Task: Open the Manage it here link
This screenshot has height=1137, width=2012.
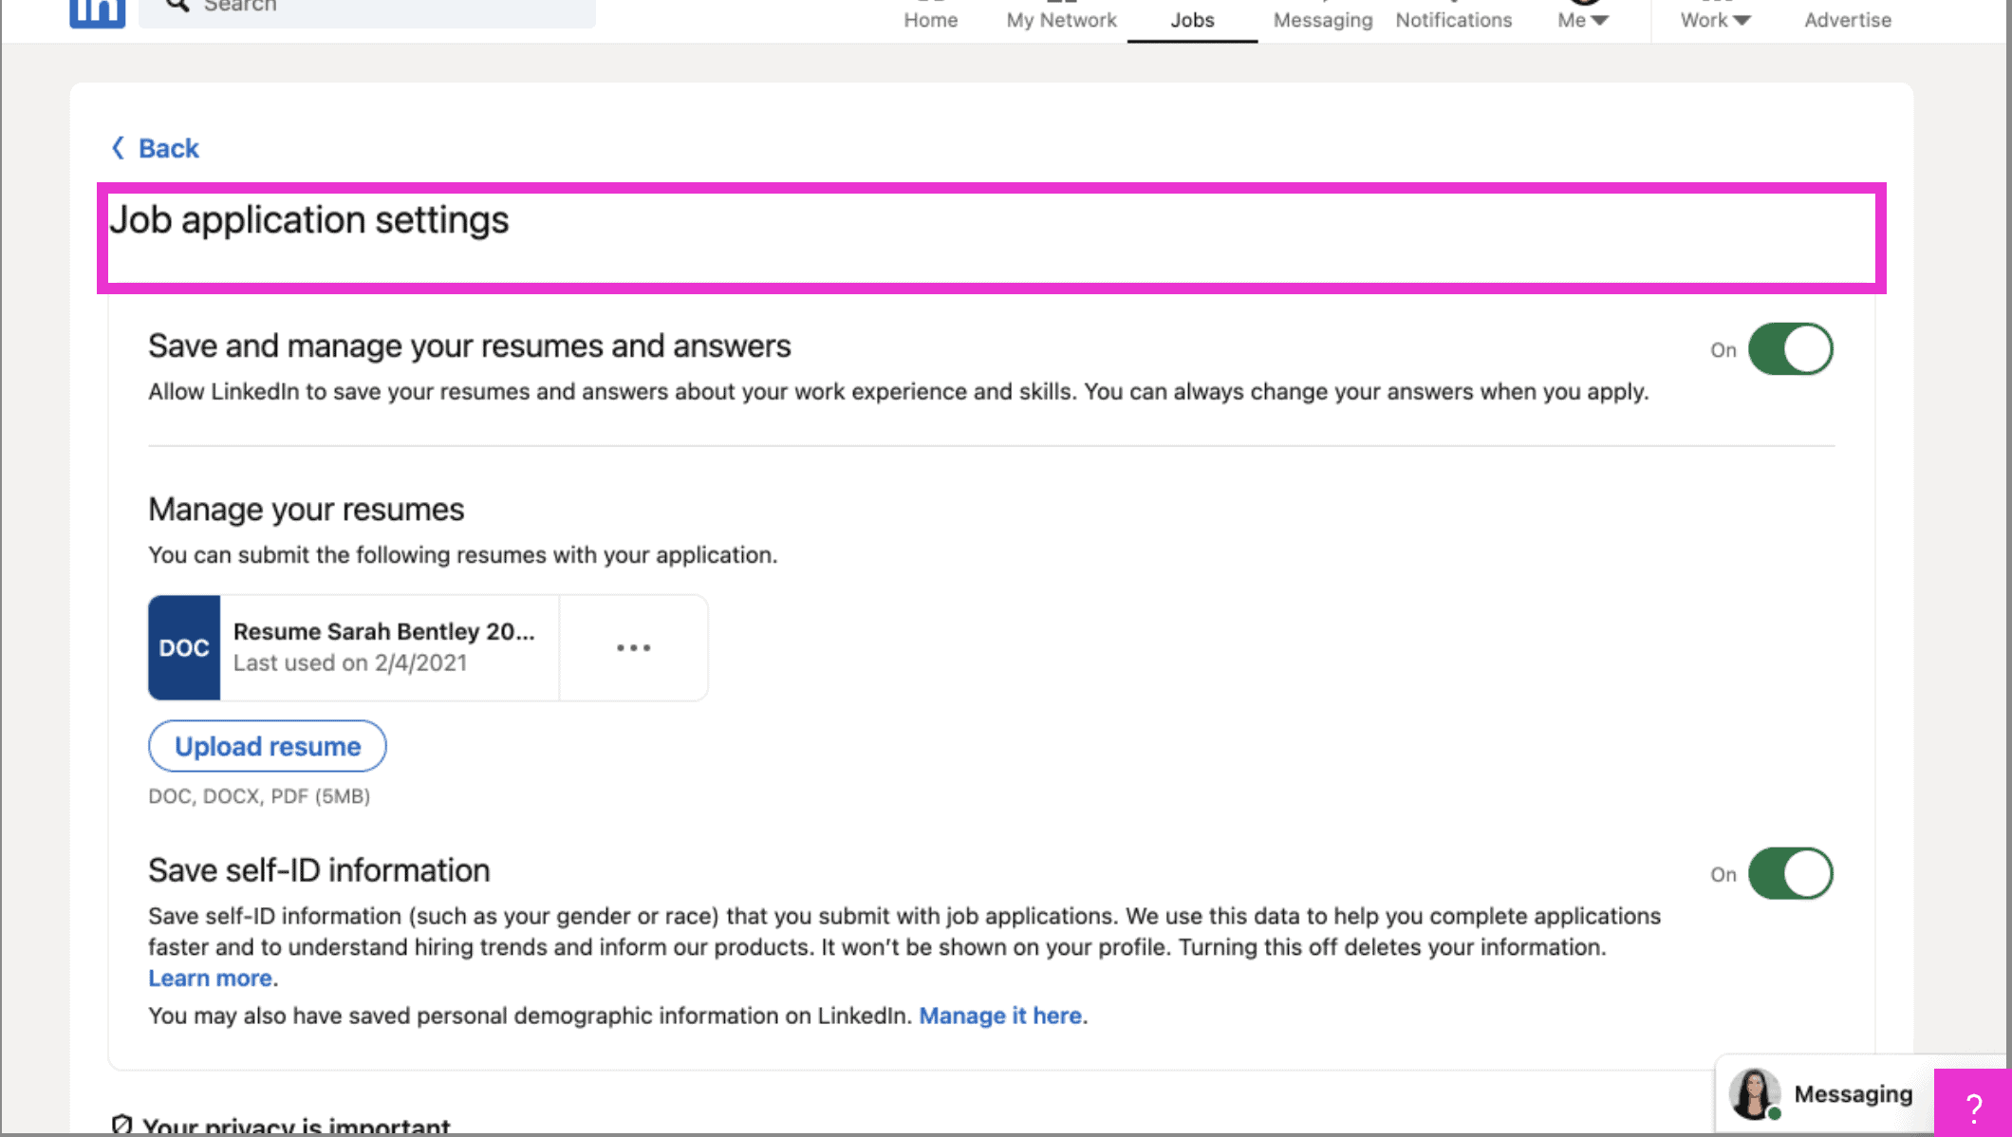Action: coord(1000,1016)
